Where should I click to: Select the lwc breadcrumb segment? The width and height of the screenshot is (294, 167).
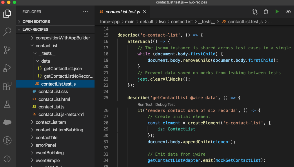tap(162, 22)
